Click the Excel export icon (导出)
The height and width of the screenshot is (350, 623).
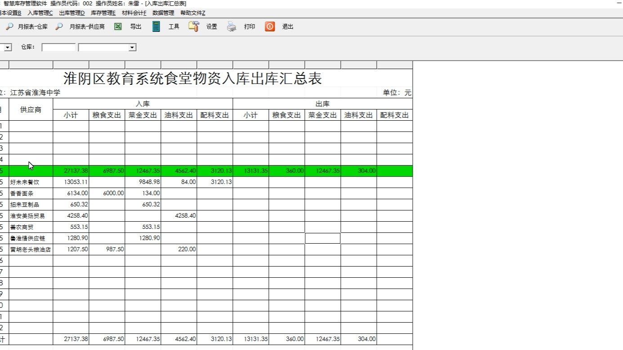coord(118,27)
